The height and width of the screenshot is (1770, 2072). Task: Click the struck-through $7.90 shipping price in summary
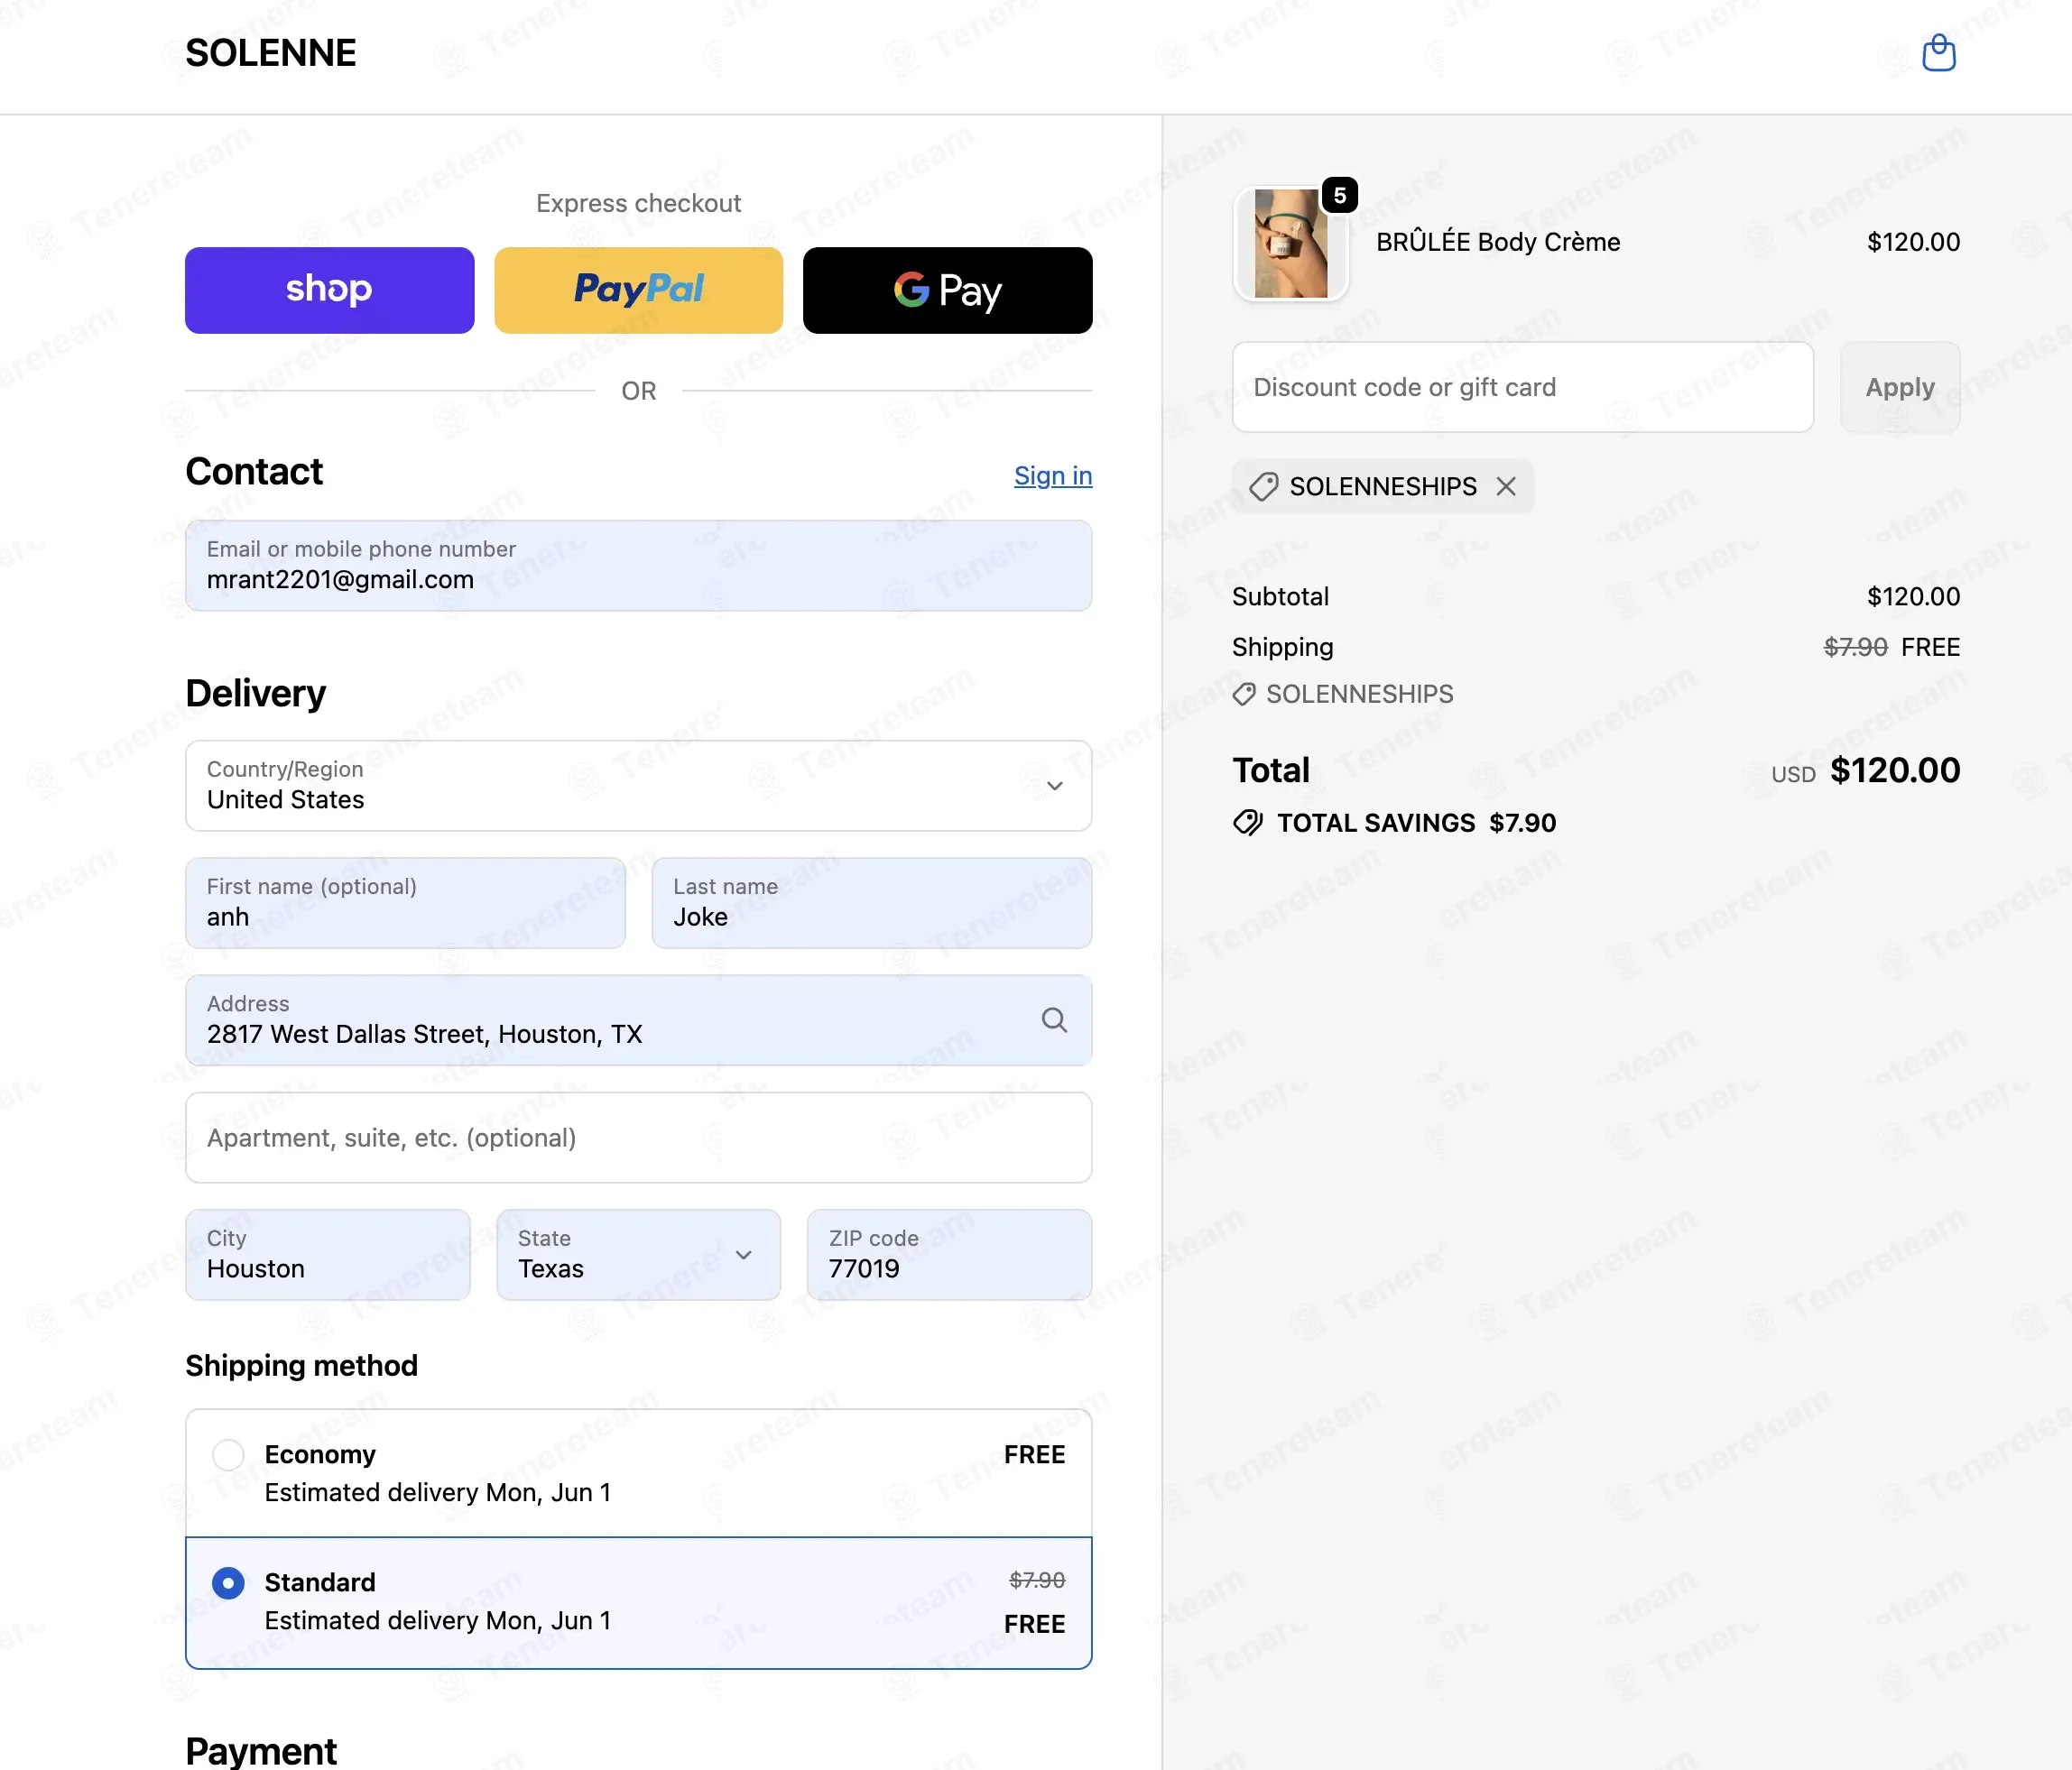point(1855,647)
